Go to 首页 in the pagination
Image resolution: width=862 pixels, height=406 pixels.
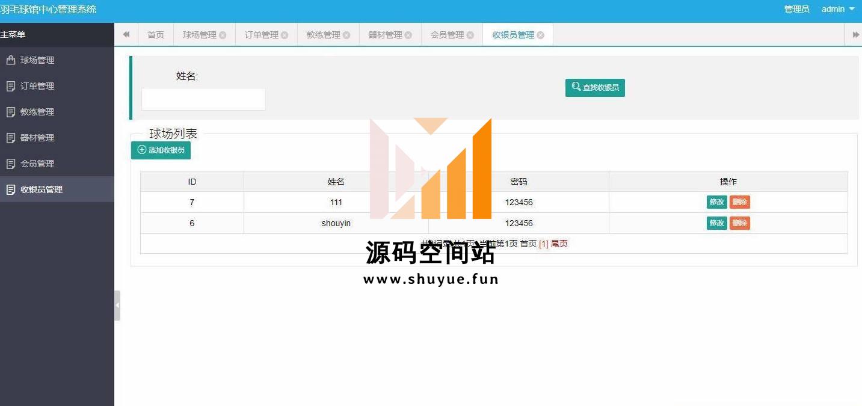tap(528, 244)
